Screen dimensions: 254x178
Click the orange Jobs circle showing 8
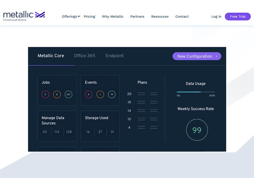[57, 94]
